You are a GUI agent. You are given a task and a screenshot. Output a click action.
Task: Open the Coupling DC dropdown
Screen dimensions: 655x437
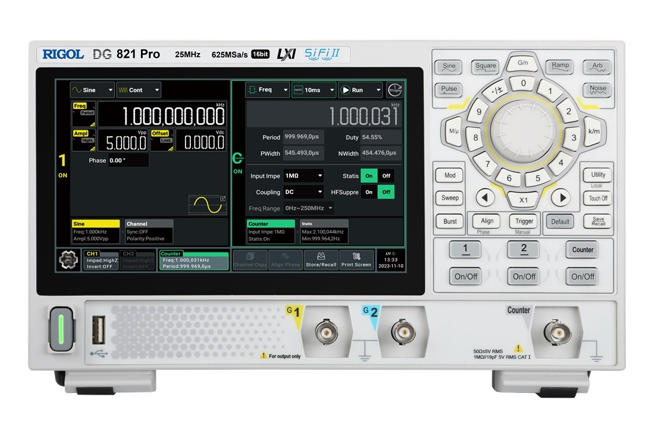tap(303, 192)
